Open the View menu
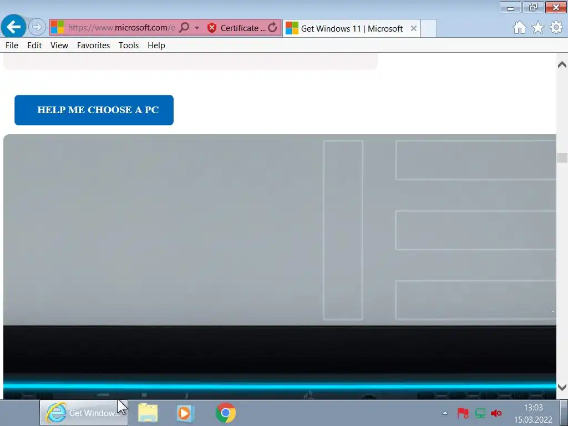Screen dimensions: 568x426 pos(59,45)
